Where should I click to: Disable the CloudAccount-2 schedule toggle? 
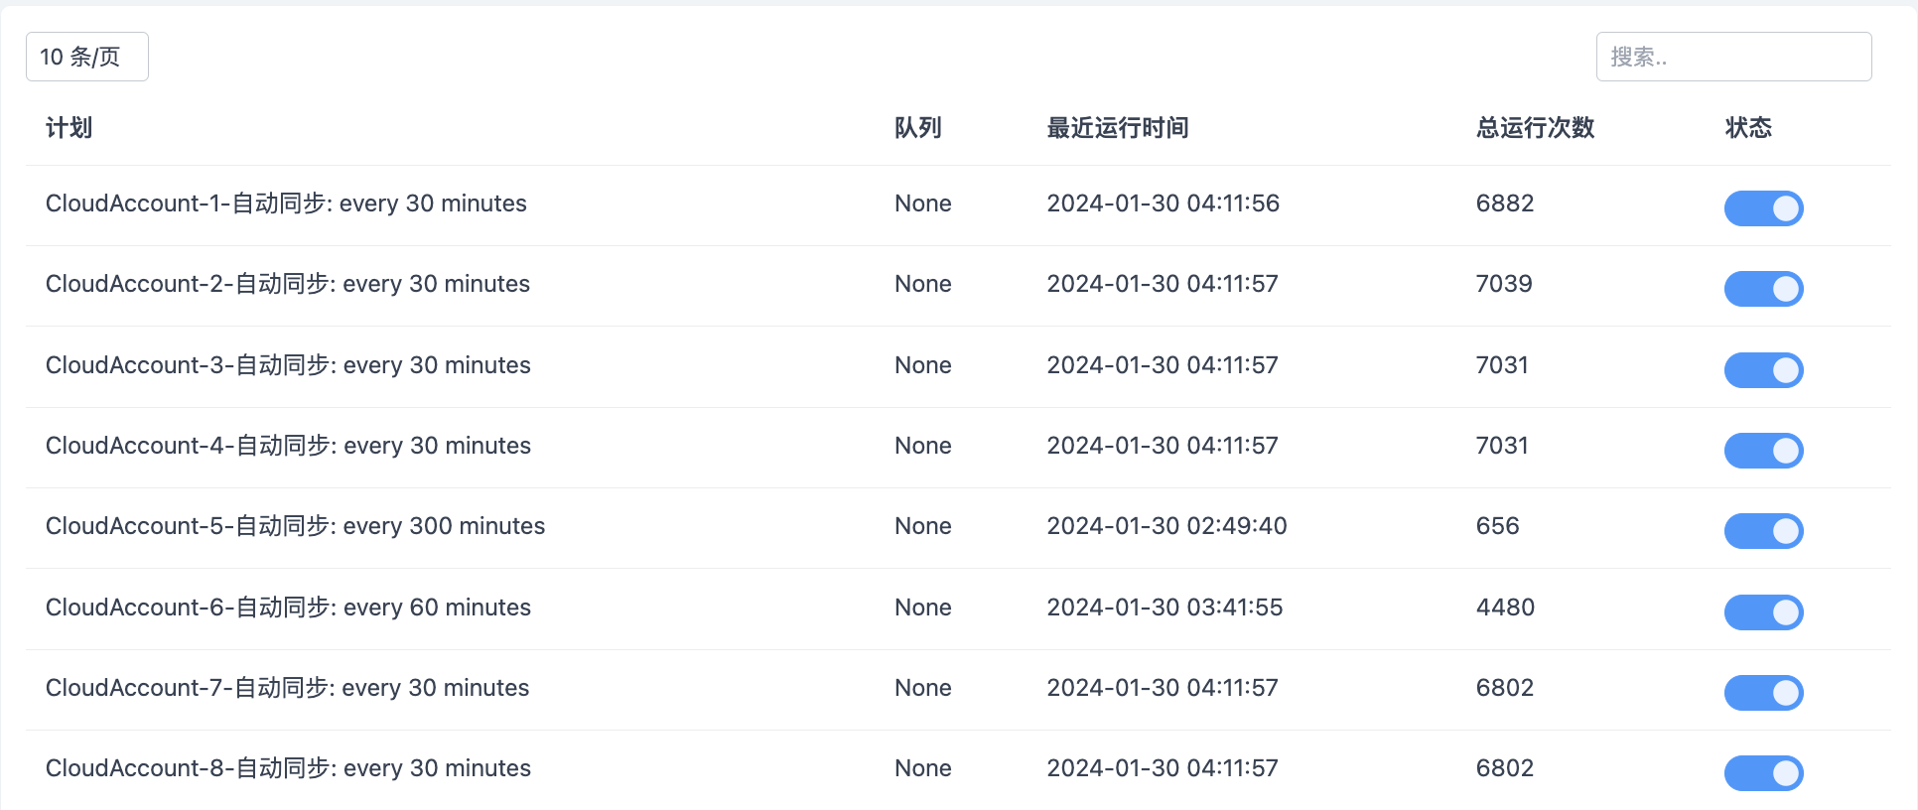tap(1763, 289)
